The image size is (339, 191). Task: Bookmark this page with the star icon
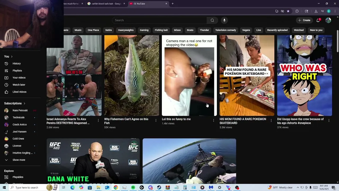coord(288,11)
